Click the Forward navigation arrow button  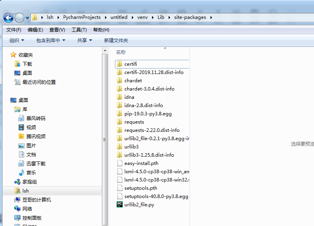coord(19,18)
